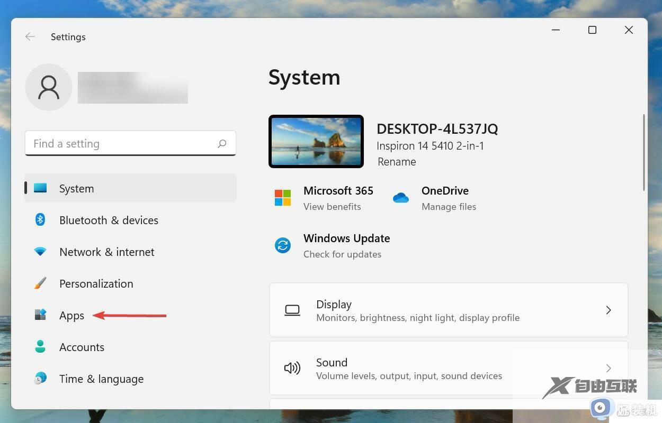The width and height of the screenshot is (662, 423).
Task: Select the Bluetooth & devices icon
Action: [x=40, y=220]
